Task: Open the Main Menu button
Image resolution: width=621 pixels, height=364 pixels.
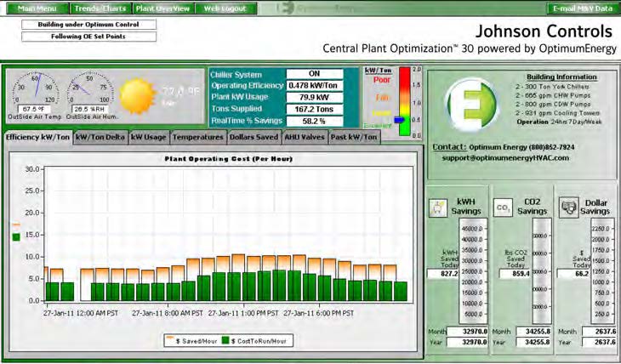Action: point(37,9)
